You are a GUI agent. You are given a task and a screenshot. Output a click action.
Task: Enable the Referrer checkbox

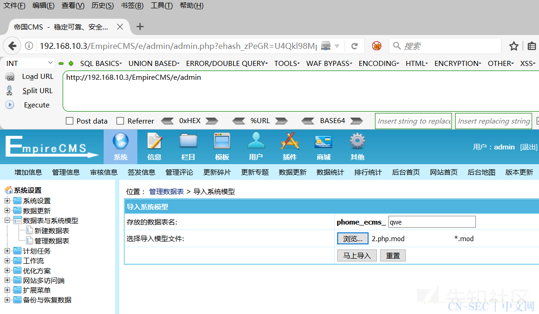click(x=120, y=121)
